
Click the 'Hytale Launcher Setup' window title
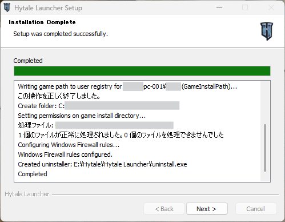coord(48,8)
